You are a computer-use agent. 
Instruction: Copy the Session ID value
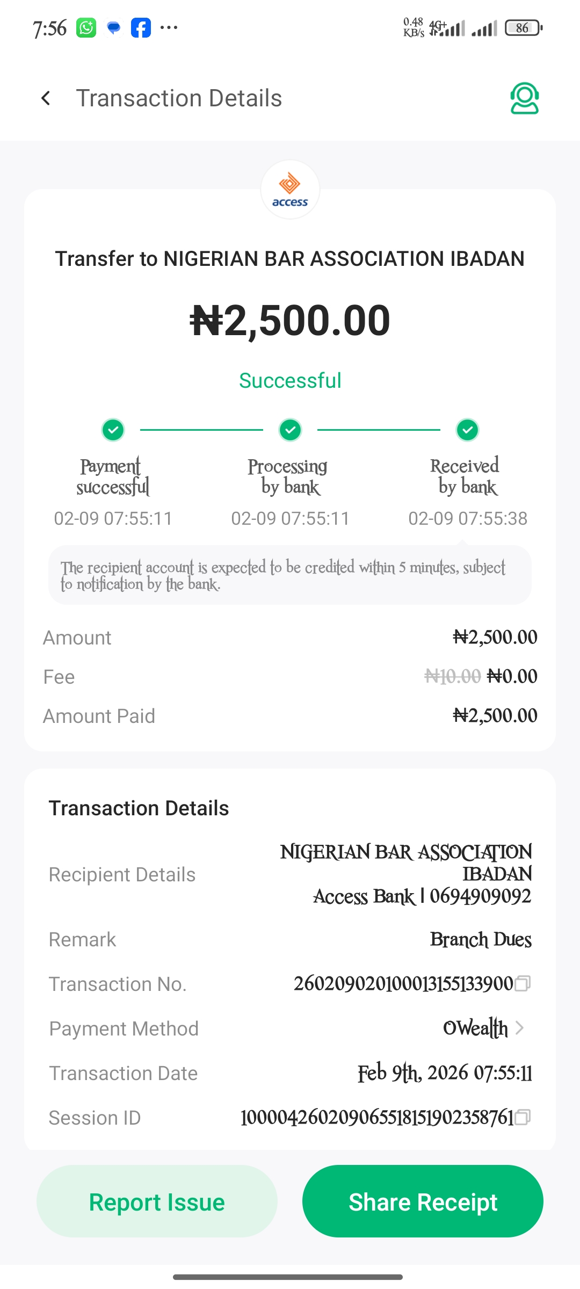(x=523, y=1117)
